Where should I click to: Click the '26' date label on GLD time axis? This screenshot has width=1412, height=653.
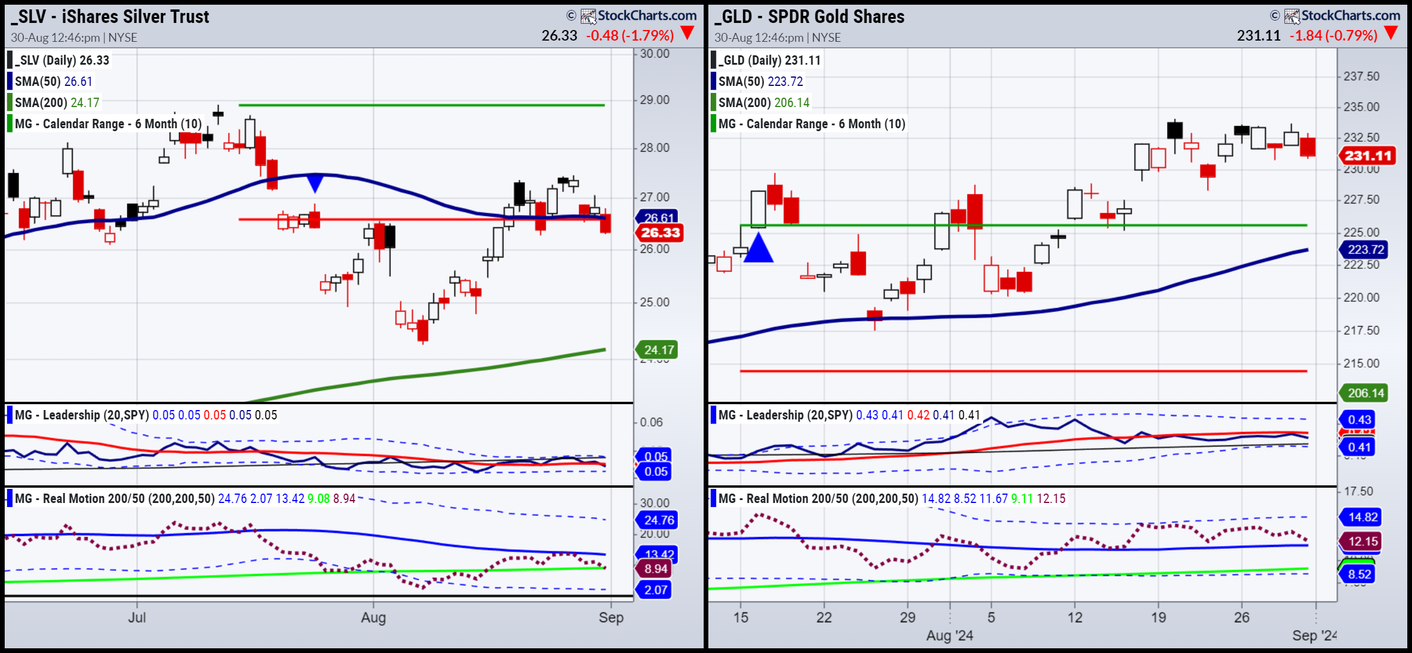[1242, 618]
